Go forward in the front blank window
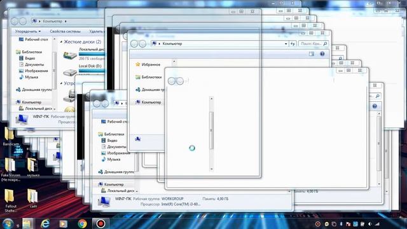Image resolution: width=407 pixels, height=229 pixels. [180, 81]
